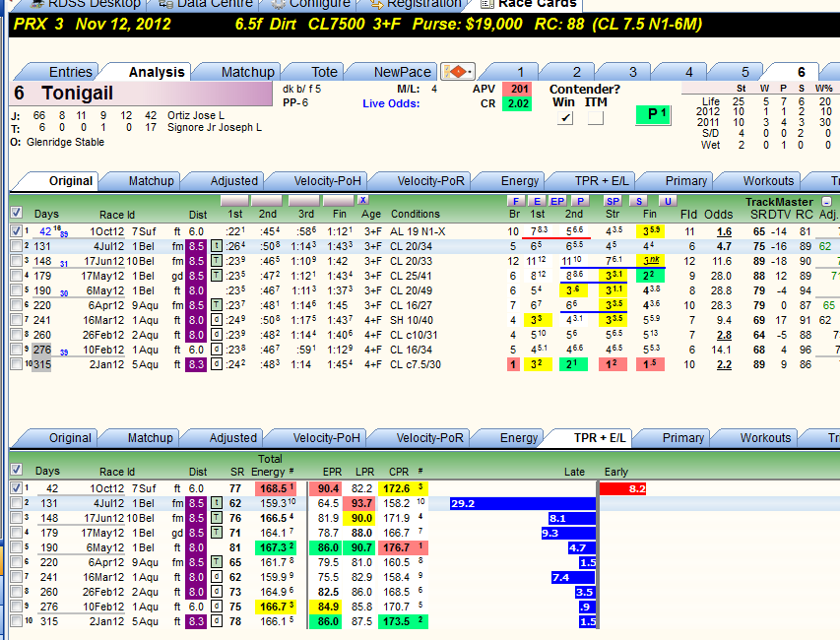Viewport: 840px width, 640px height.
Task: Click the CPR value 176.7
Action: click(397, 547)
